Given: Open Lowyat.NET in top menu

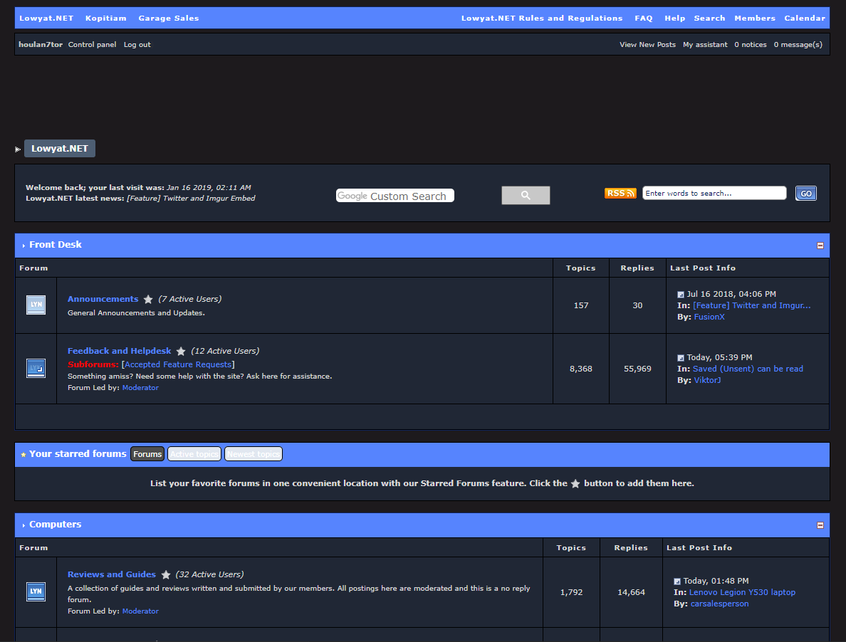Looking at the screenshot, I should tap(46, 18).
